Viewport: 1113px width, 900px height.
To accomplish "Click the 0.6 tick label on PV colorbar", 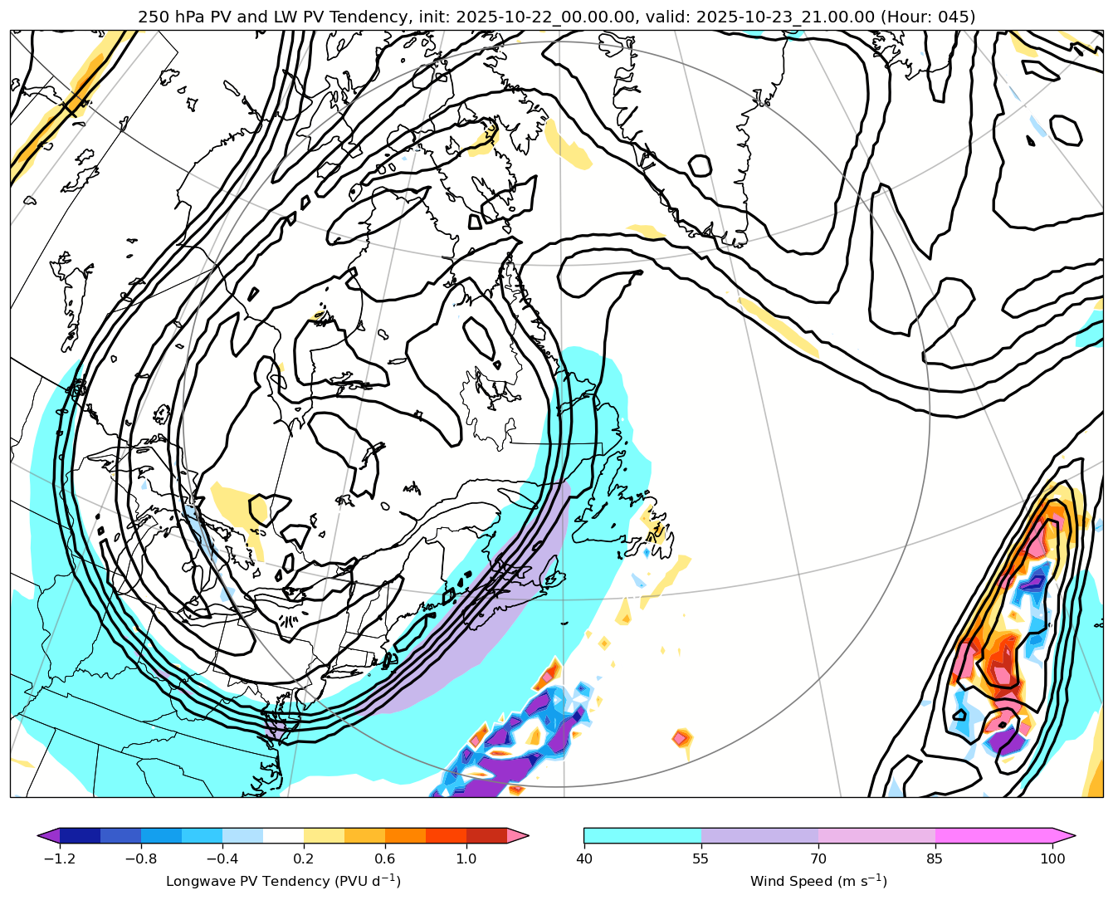I will pos(384,858).
